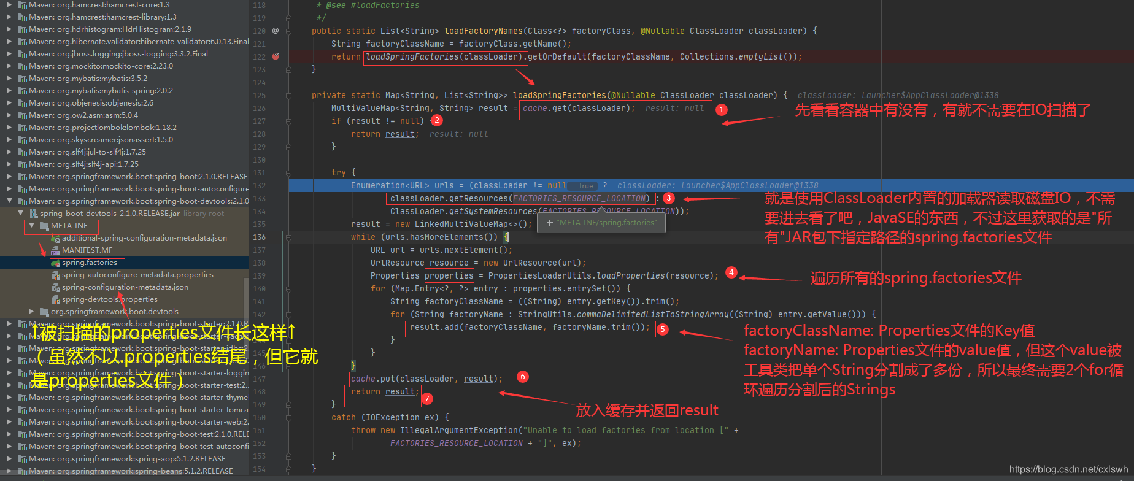Select Maven: org.projectlombok:lombok:1.18.2 row
Screen dimensions: 1134x481
point(125,128)
